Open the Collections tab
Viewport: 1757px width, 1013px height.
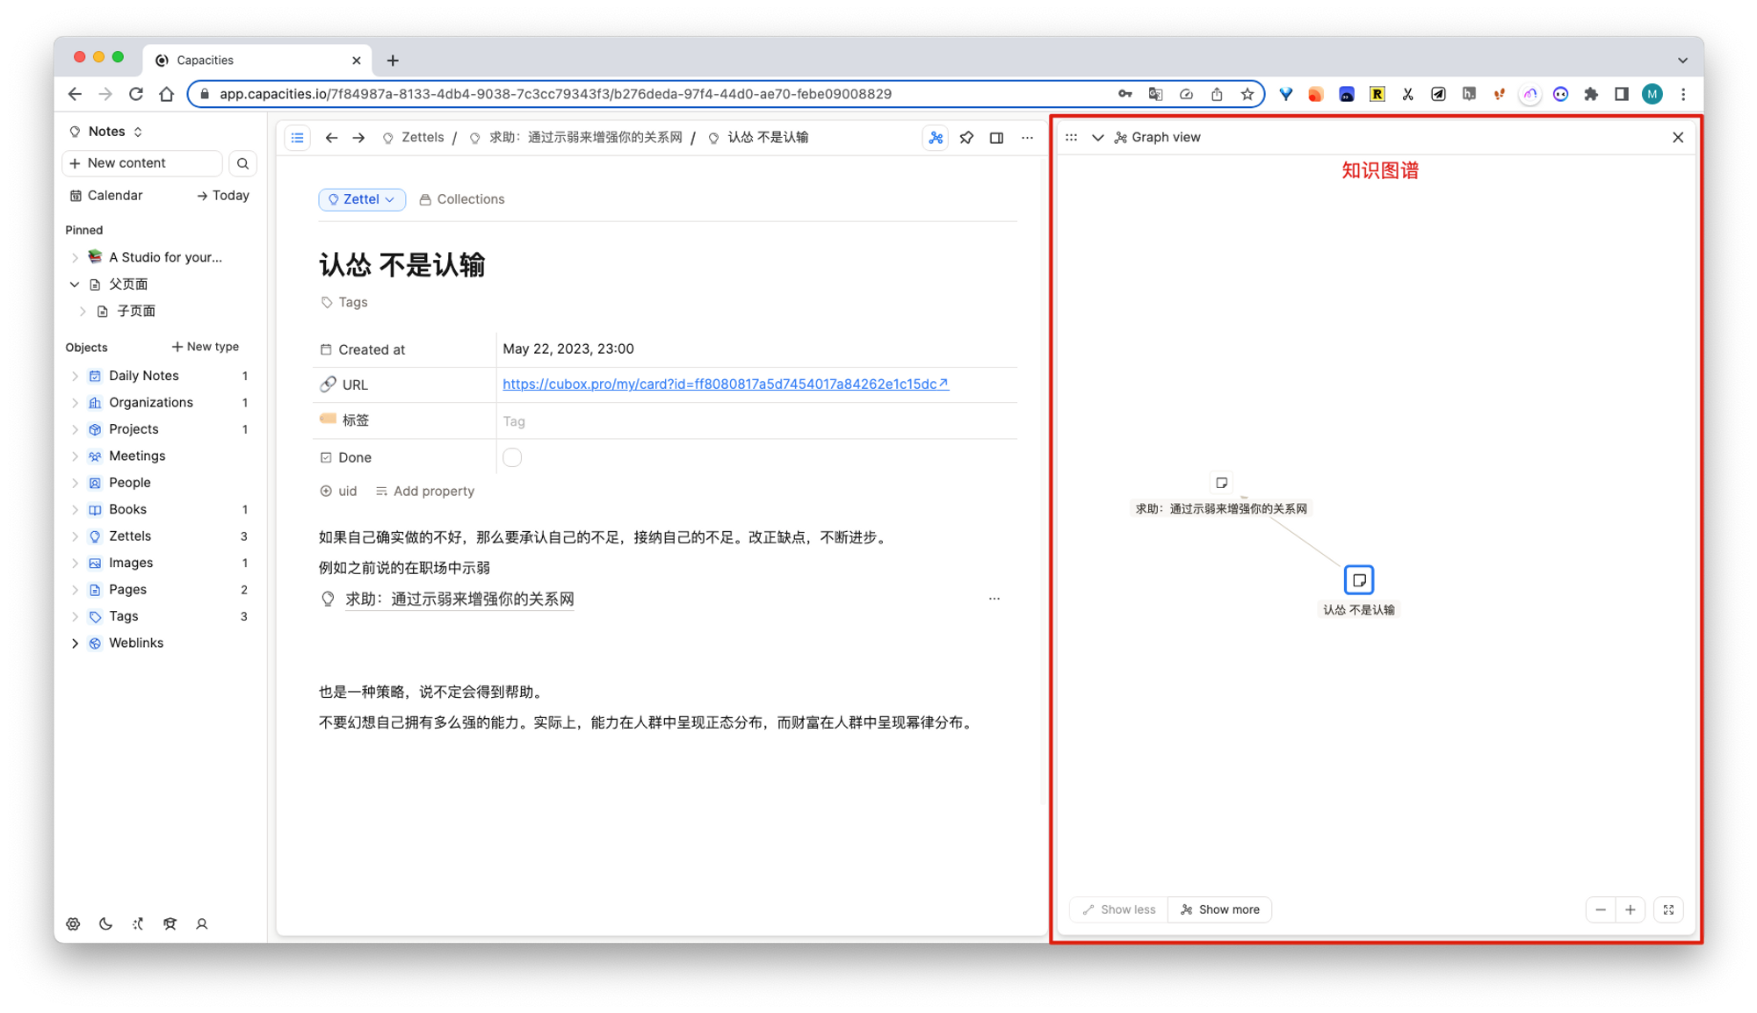pyautogui.click(x=462, y=199)
